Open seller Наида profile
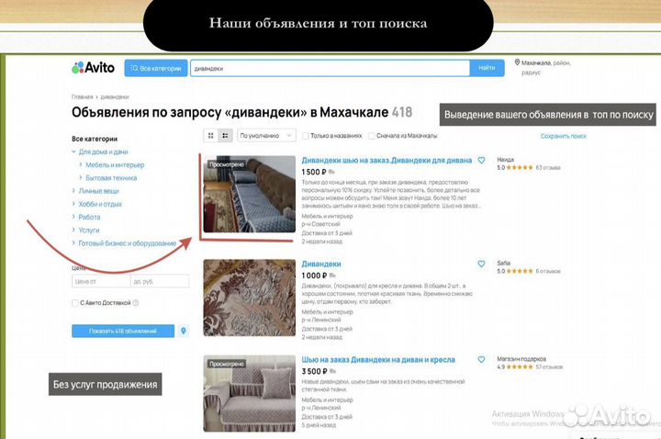 pyautogui.click(x=505, y=160)
